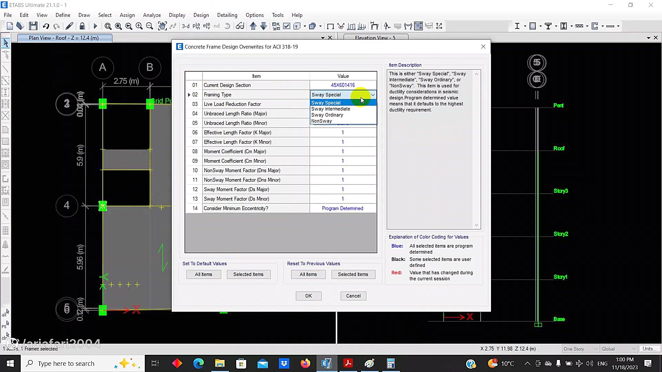Viewport: 662px width, 372px height.
Task: Move up in list with up arrow icon
Action: (x=253, y=26)
